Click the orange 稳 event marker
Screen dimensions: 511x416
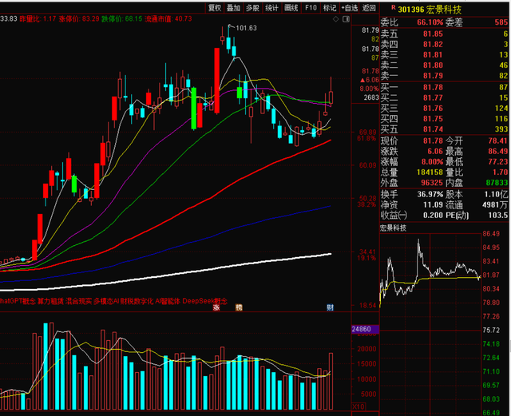(239, 307)
